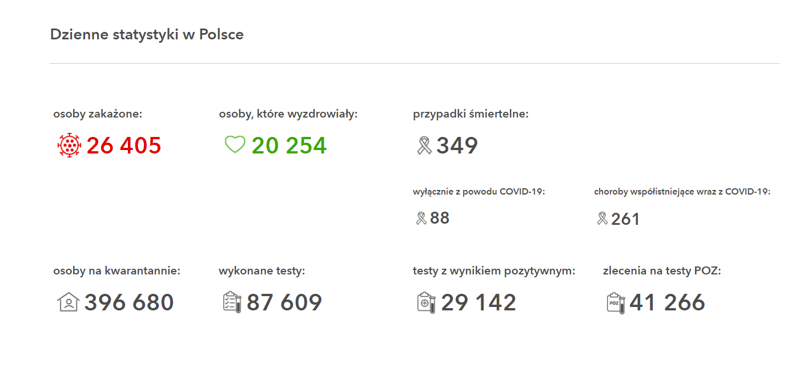Viewport: 800px width, 380px height.
Task: Click the positive tests number 29 142
Action: pos(479,302)
